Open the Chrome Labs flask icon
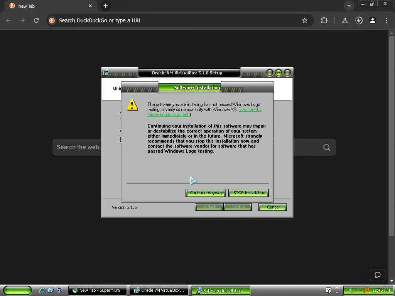Image resolution: width=395 pixels, height=296 pixels. (344, 20)
